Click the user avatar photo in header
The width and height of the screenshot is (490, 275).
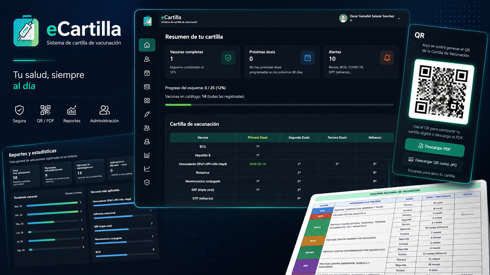tap(343, 18)
